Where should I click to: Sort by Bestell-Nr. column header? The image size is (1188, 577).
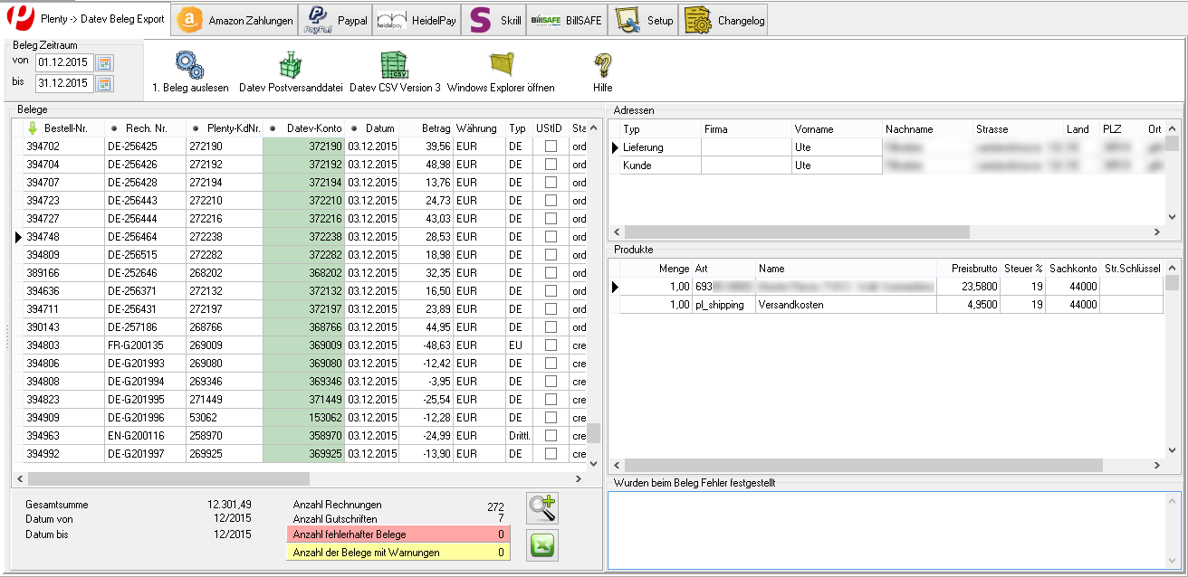coord(63,128)
